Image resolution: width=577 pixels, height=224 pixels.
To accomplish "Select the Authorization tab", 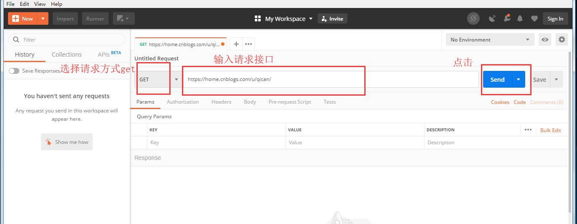I will (x=183, y=102).
